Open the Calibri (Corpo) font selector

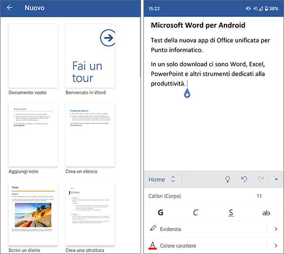pyautogui.click(x=165, y=196)
